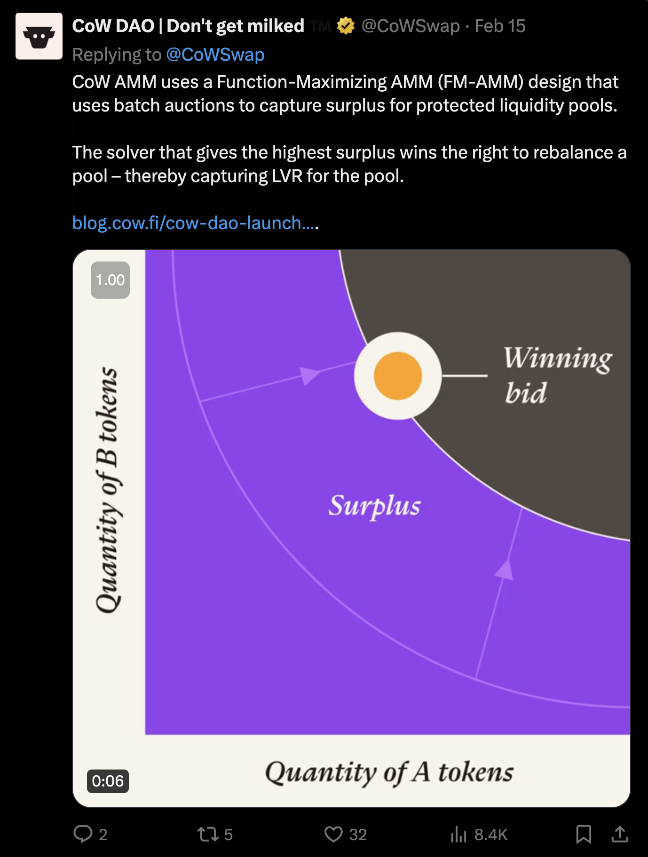Bookmark this post

pyautogui.click(x=584, y=834)
